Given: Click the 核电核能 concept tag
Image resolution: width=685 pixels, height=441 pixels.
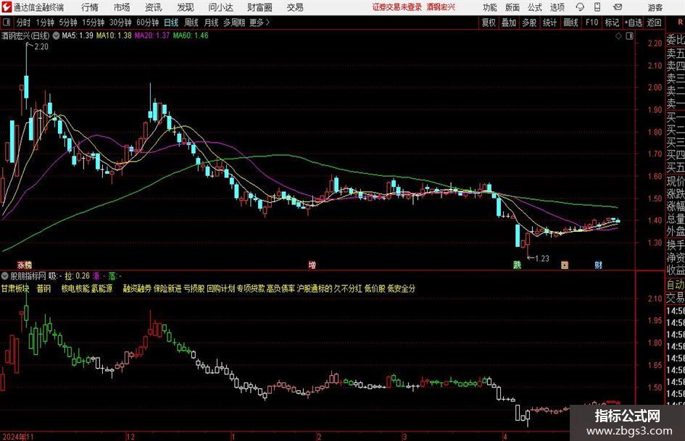Looking at the screenshot, I should pos(75,288).
